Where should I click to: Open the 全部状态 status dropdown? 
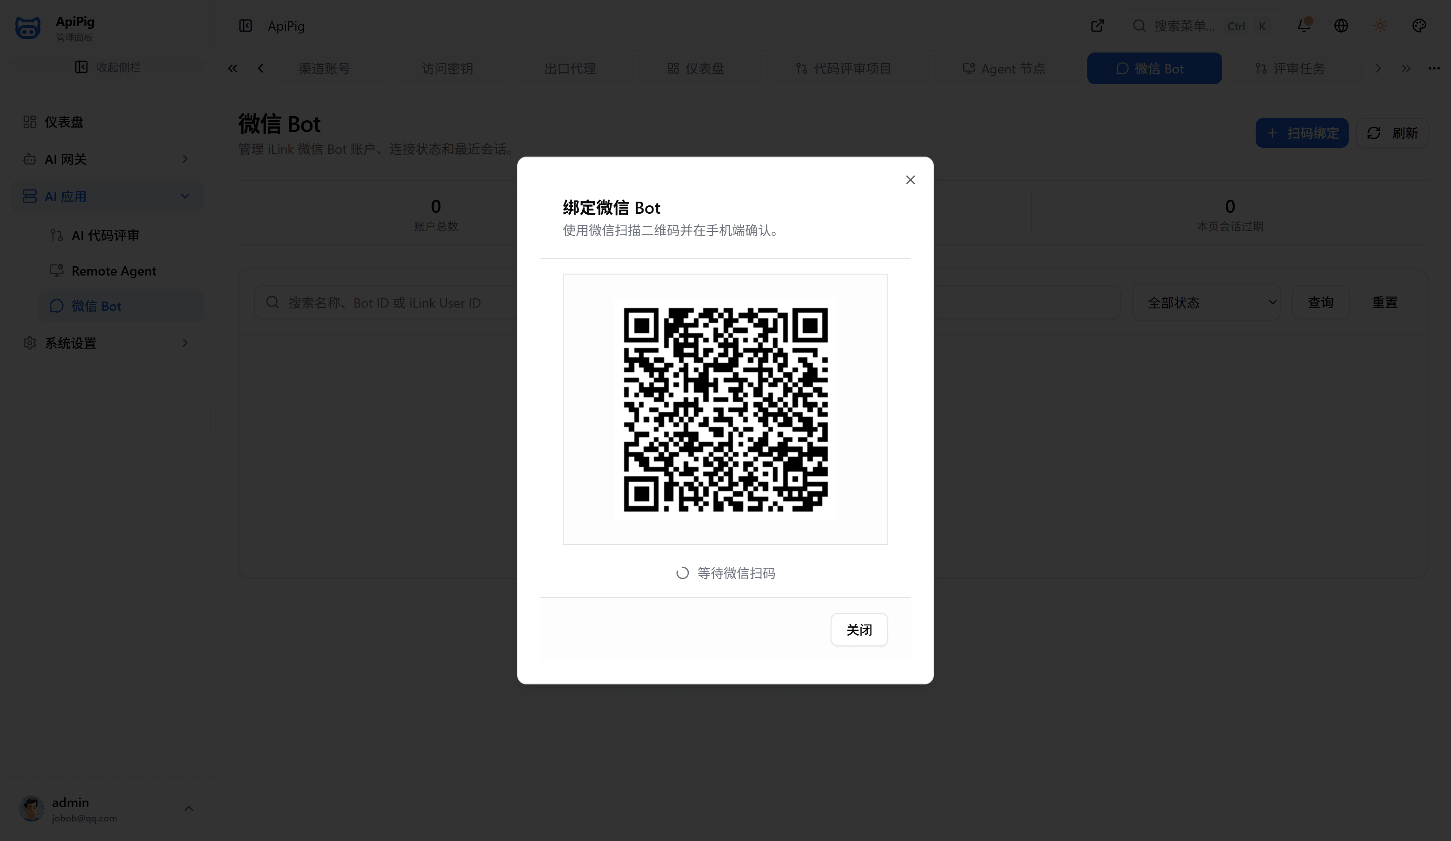1206,302
